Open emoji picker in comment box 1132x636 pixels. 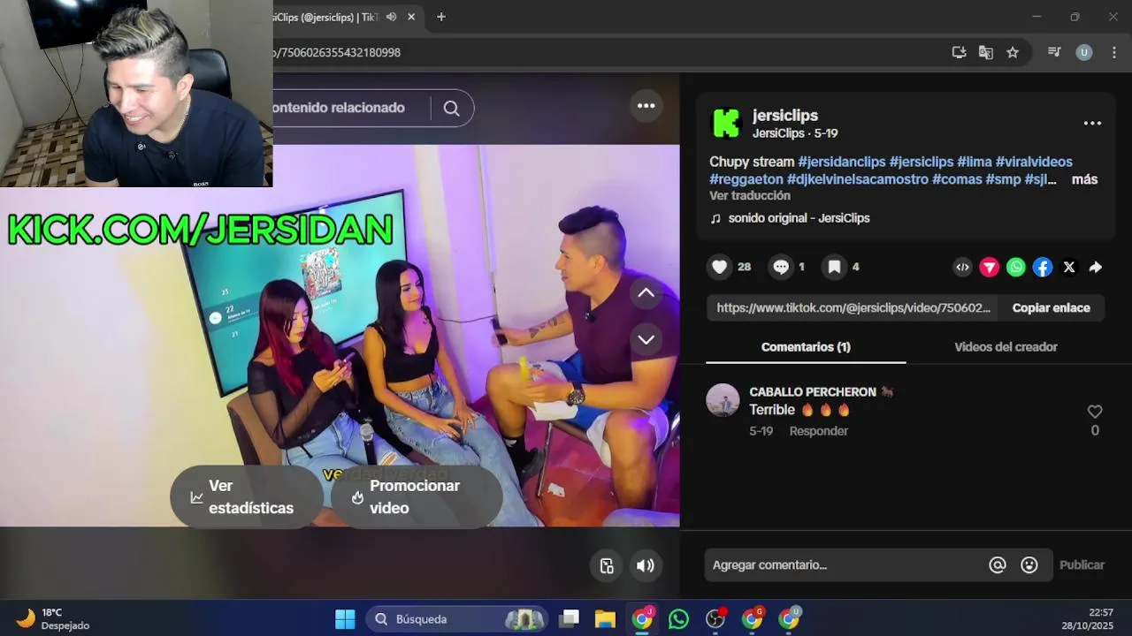[1029, 565]
